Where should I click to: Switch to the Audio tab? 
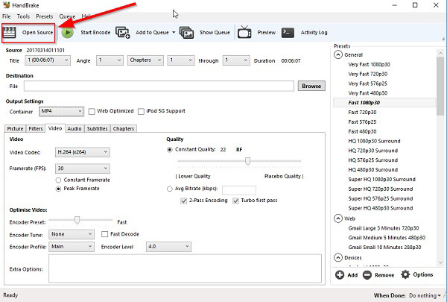point(74,129)
